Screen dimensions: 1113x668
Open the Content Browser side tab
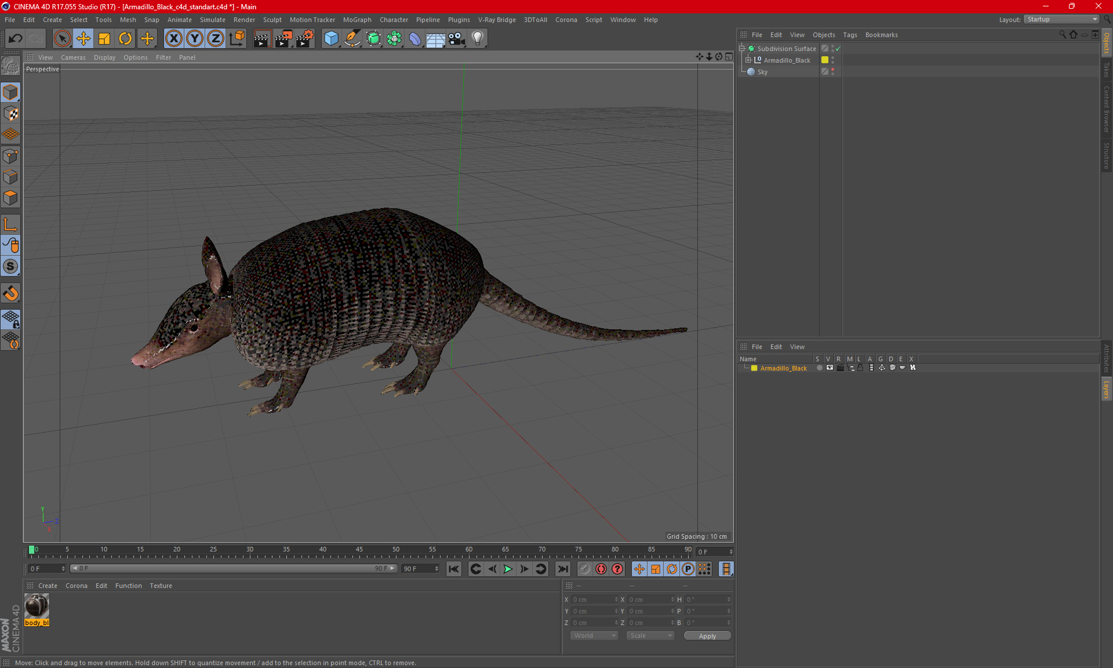pos(1106,110)
